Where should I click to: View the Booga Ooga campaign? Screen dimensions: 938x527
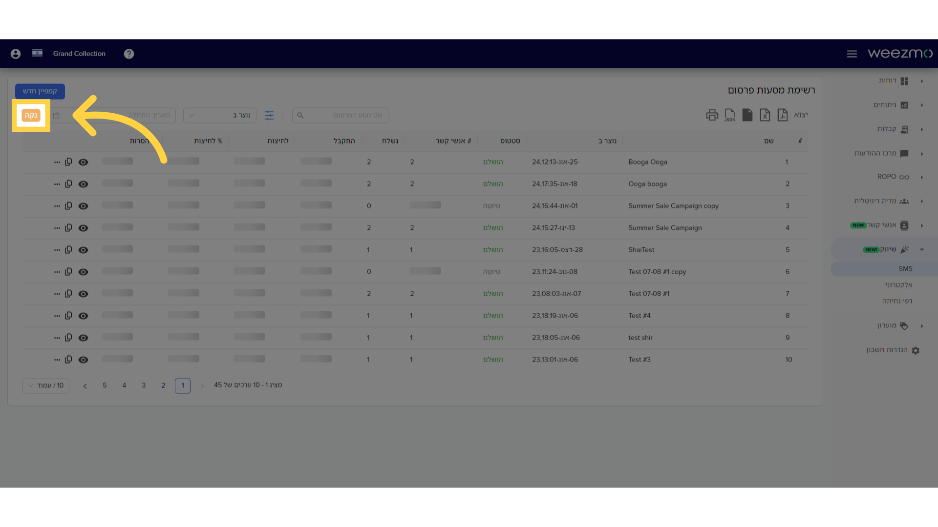coord(84,162)
